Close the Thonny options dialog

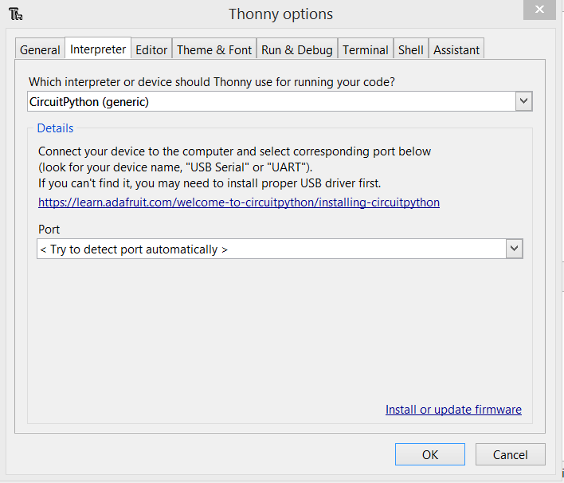(539, 10)
